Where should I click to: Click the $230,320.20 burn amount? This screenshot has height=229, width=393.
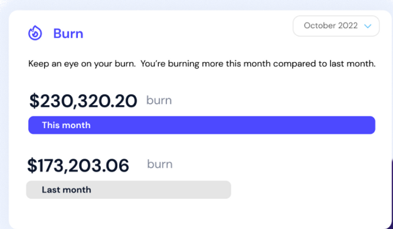(x=83, y=101)
